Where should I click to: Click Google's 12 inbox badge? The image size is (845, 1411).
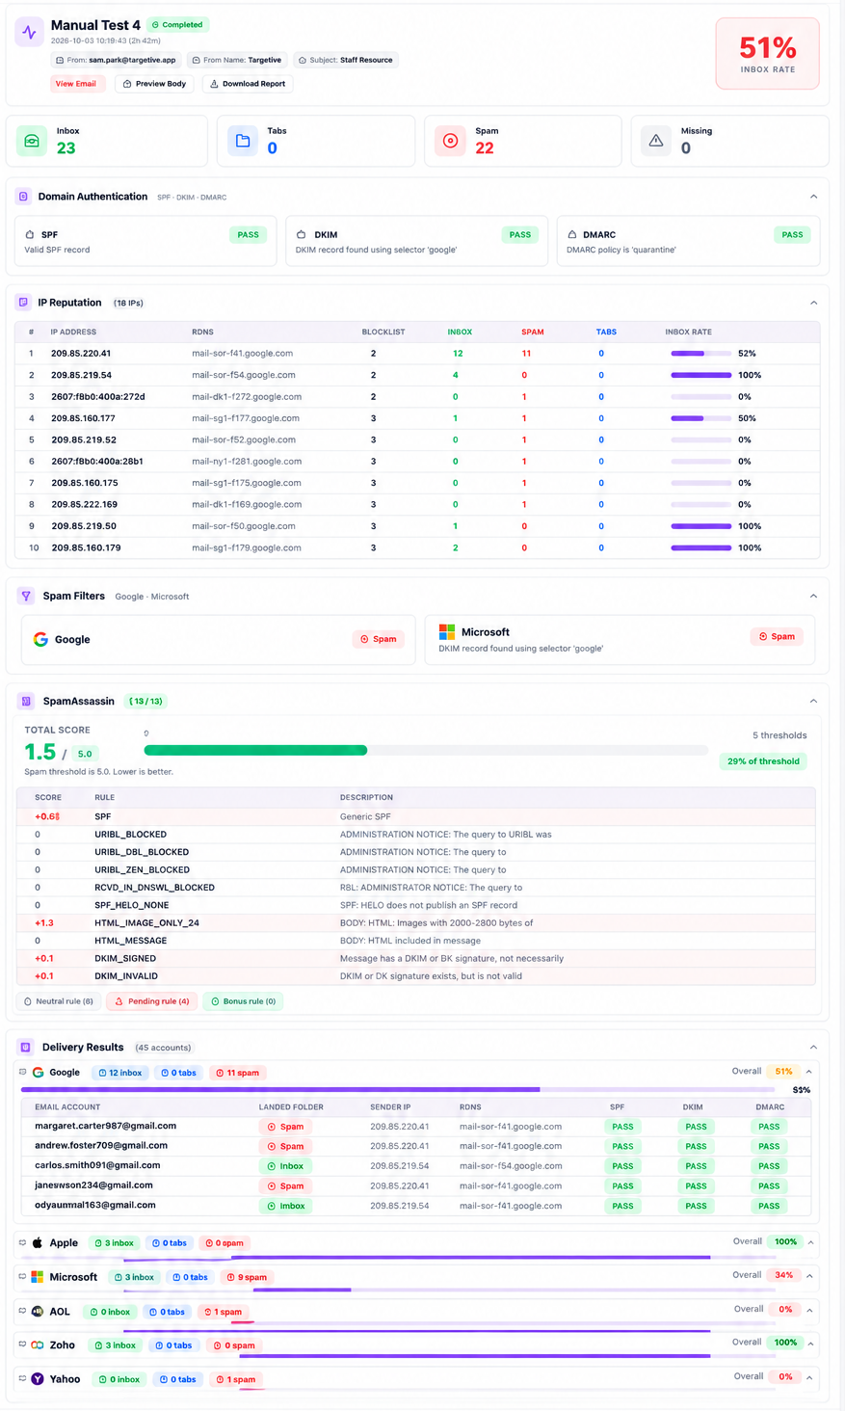pyautogui.click(x=120, y=1073)
